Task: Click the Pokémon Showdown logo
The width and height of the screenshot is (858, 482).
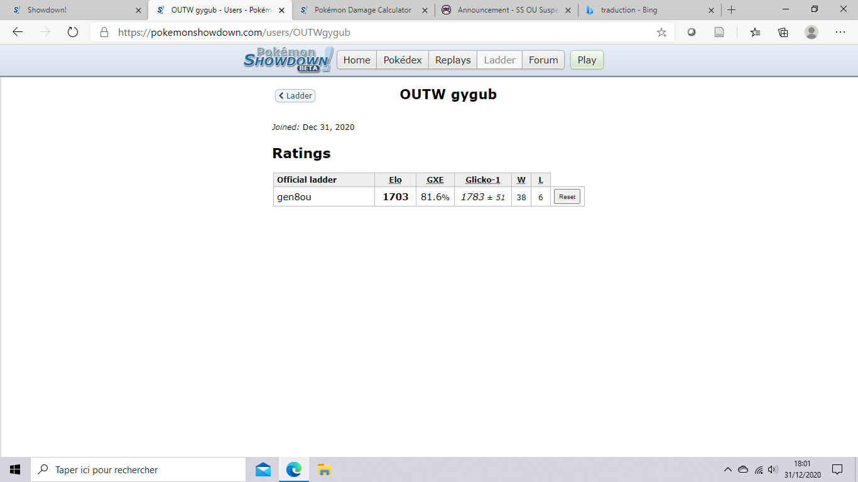Action: [x=288, y=60]
